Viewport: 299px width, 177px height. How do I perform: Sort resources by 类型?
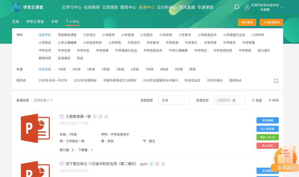point(257,100)
